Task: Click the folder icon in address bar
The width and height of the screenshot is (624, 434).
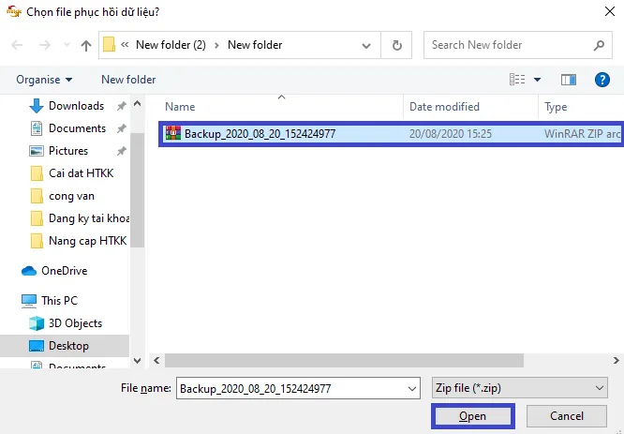Action: [109, 45]
